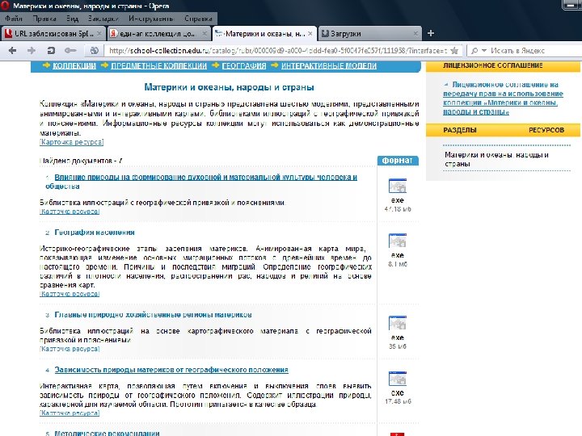
Task: Select the 'Материки и океаны' browser tab
Action: tap(264, 34)
